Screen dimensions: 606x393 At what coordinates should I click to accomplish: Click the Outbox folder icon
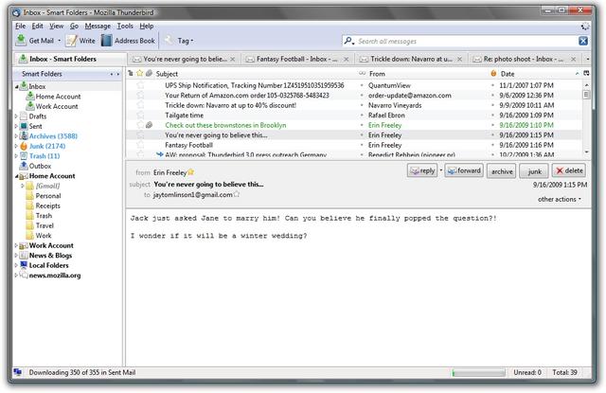pos(24,166)
